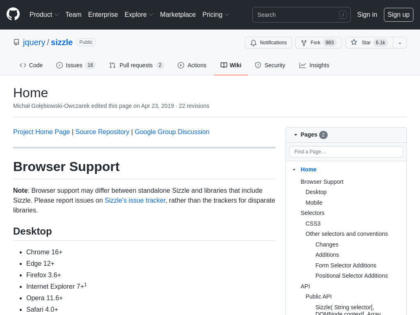Jump to Additions in sidebar
Image resolution: width=420 pixels, height=315 pixels.
(x=327, y=255)
